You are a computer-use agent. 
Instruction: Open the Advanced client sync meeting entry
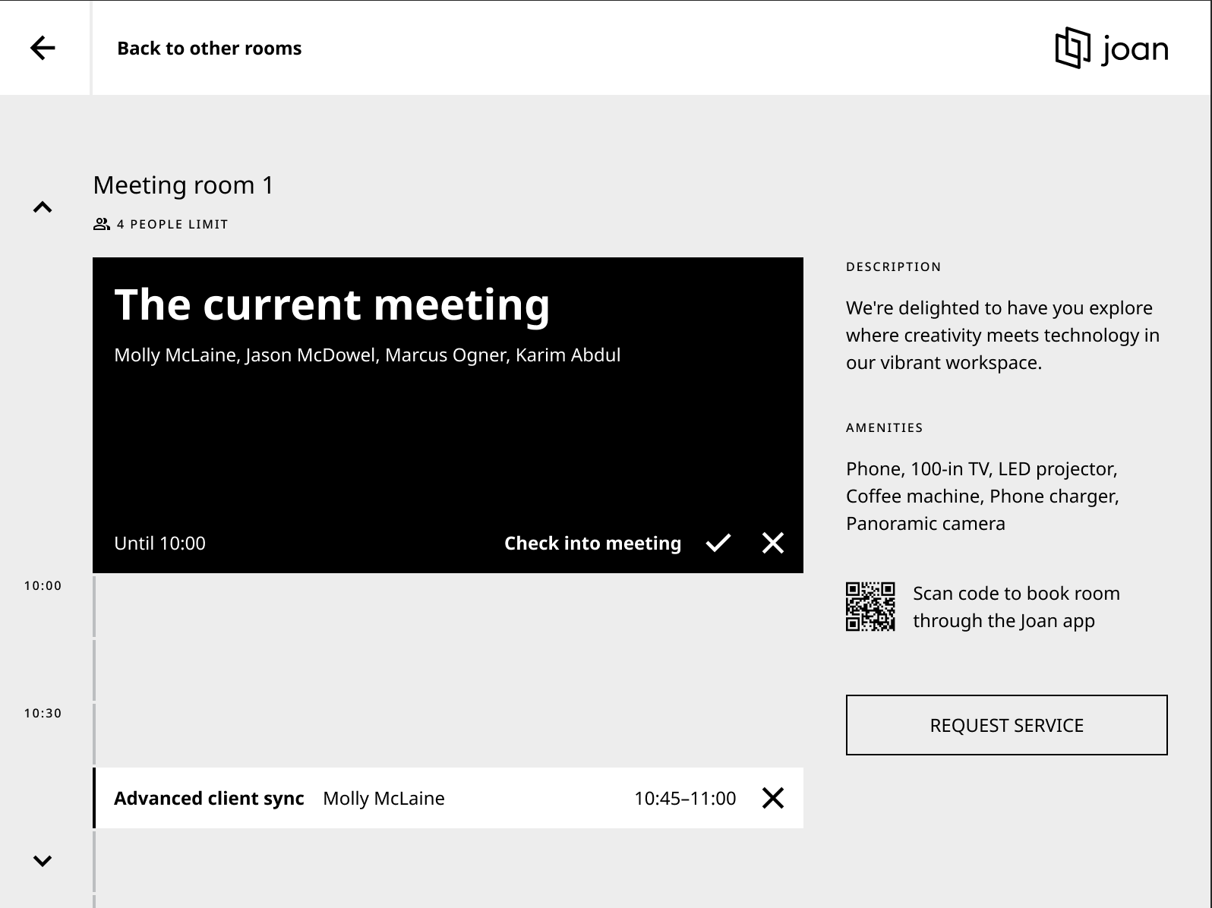209,798
